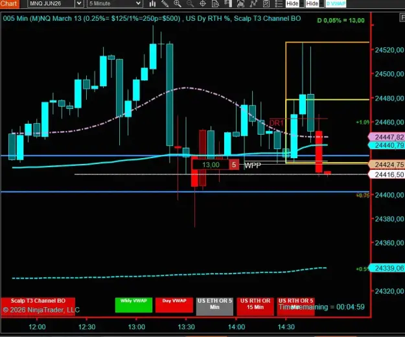405x337 pixels.
Task: Click the D 0,05% = 13,00 text
Action: point(341,20)
